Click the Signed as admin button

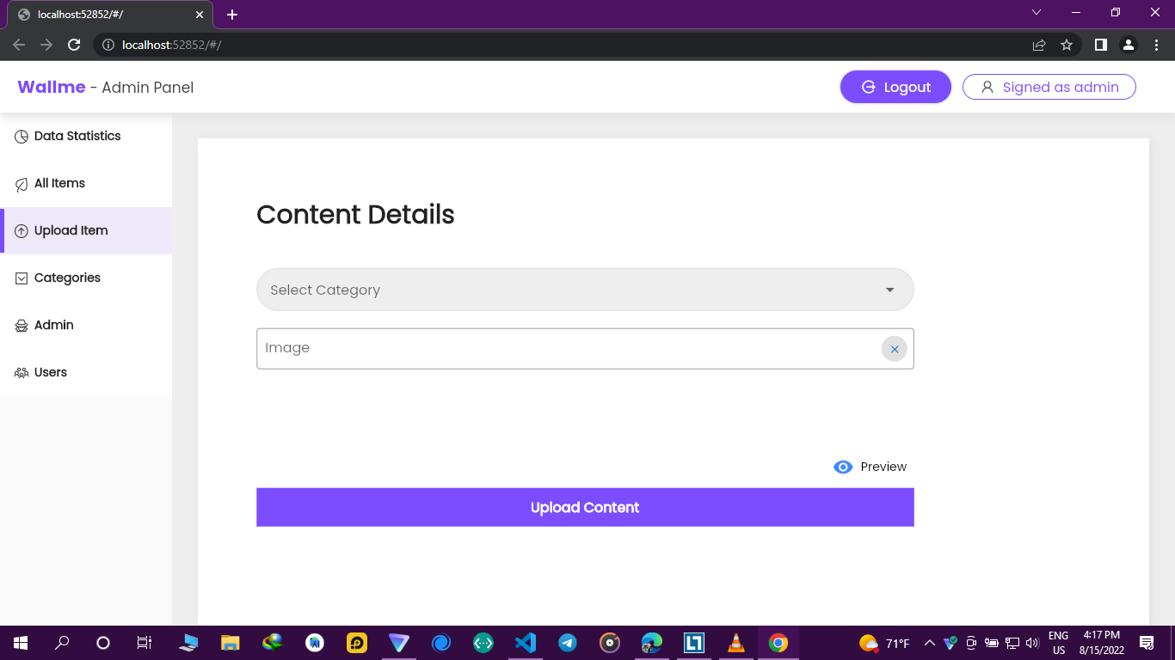pyautogui.click(x=1049, y=87)
